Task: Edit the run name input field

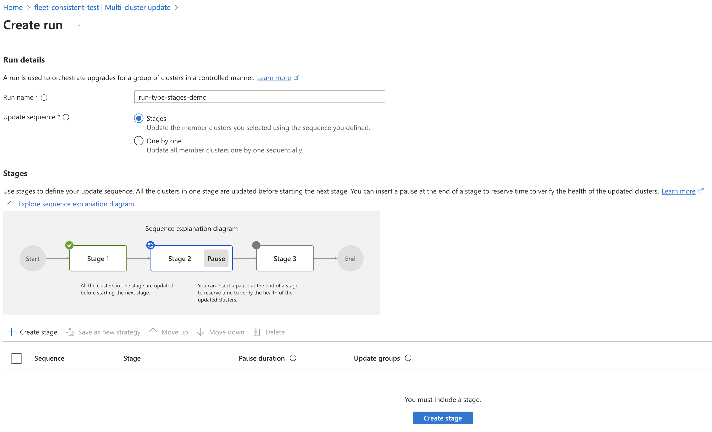Action: coord(259,97)
